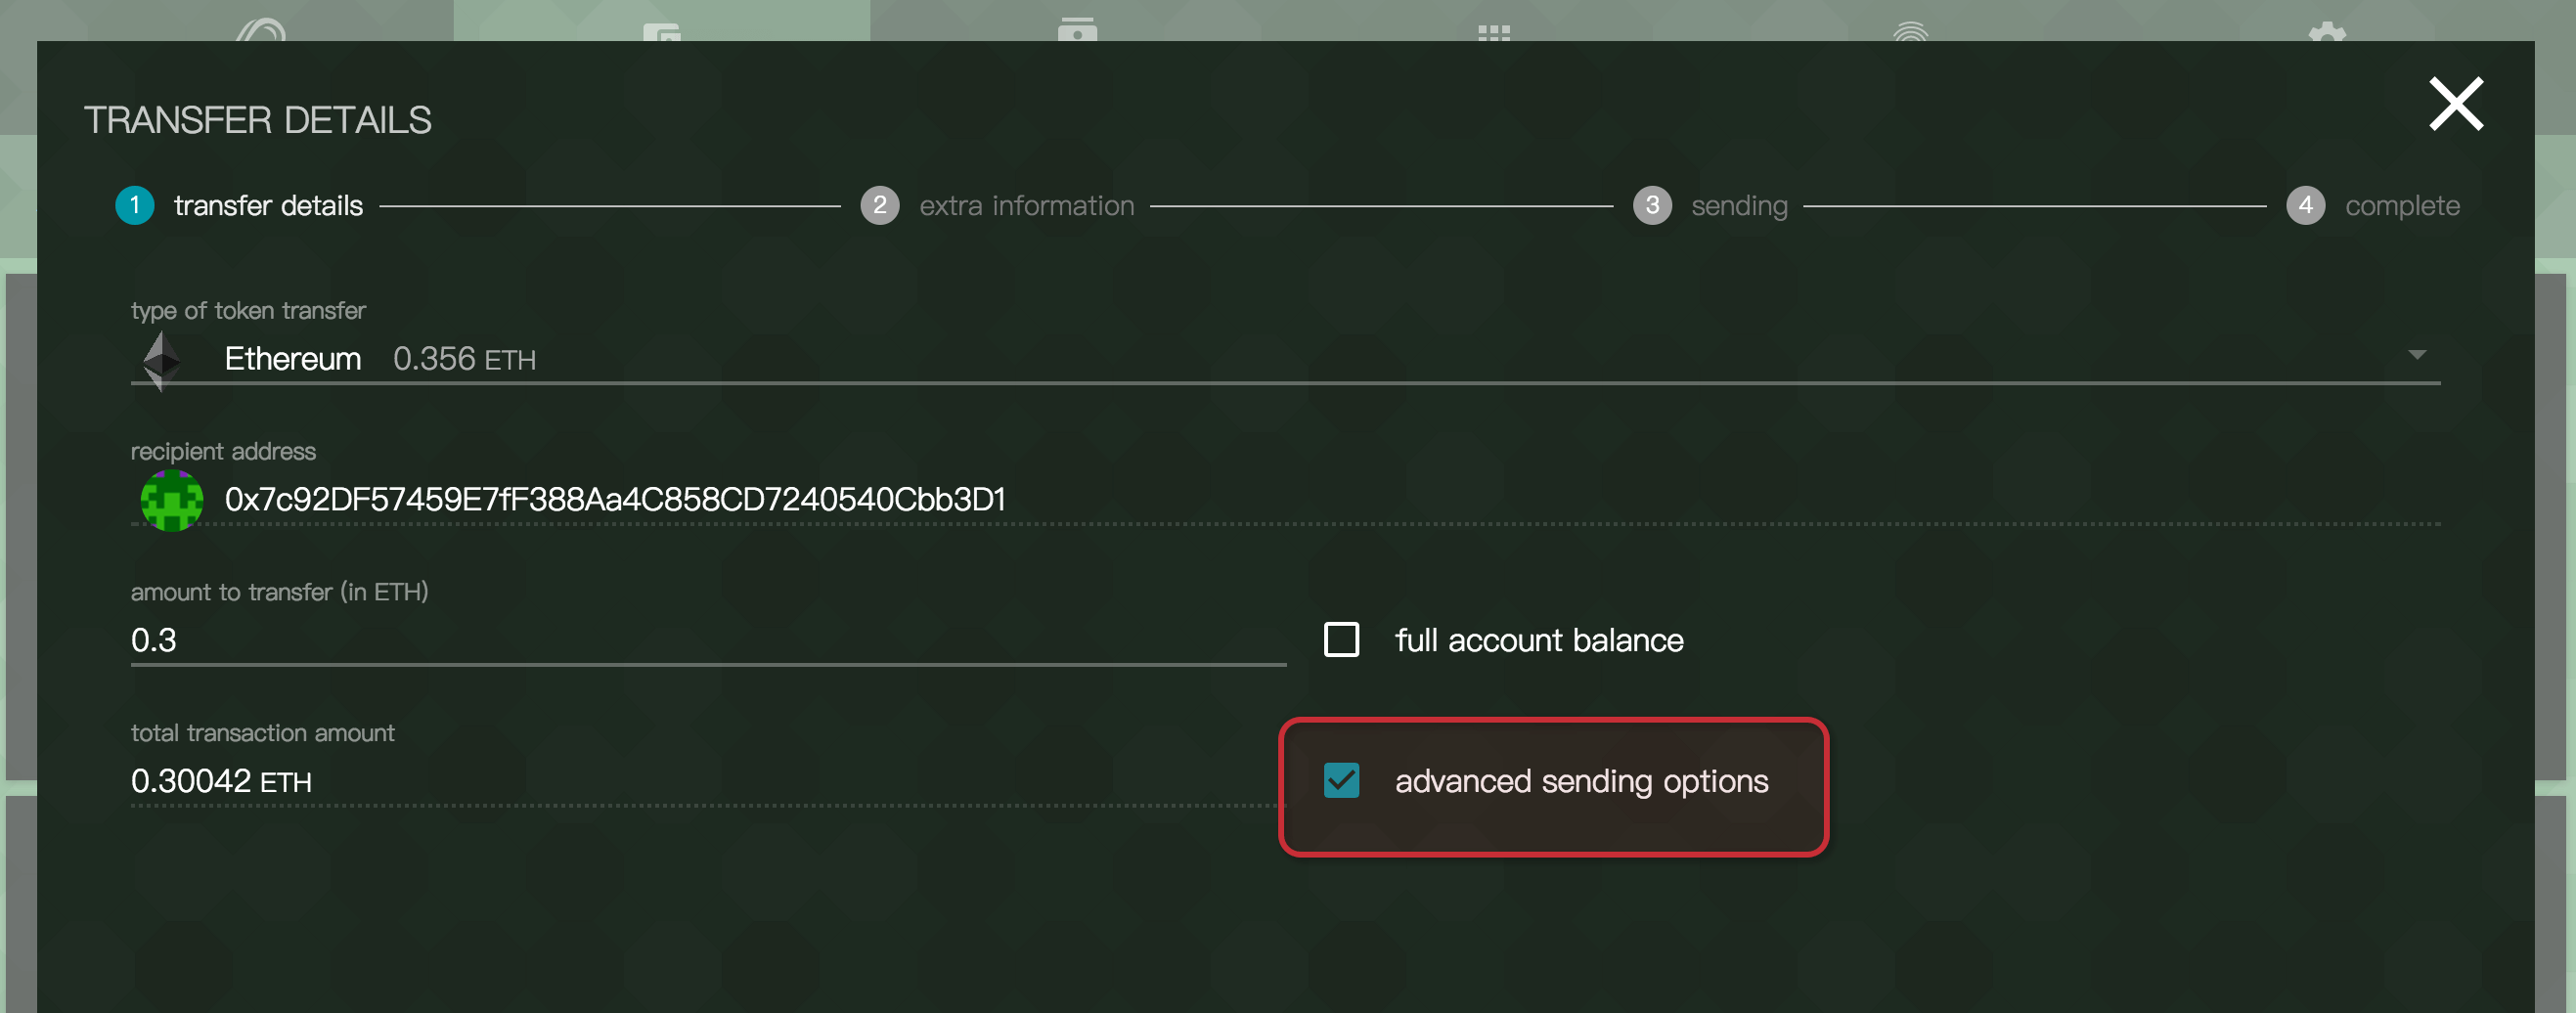Click the Ethereum diamond logo icon
Screen dimensions: 2576x1013
(161, 360)
